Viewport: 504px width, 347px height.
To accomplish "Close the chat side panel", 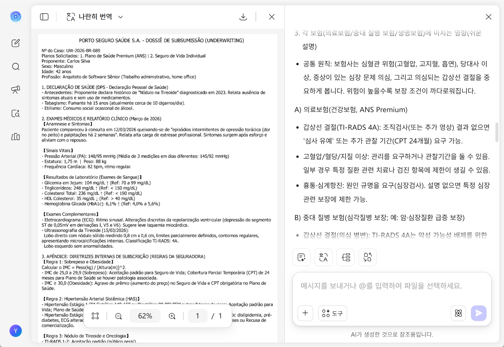I will [x=489, y=17].
